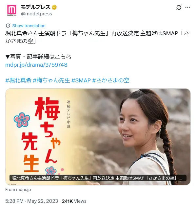196x208 pixels.
Task: Open the 5:28 PM · May 22, 2023 timestamp
Action: [32, 201]
